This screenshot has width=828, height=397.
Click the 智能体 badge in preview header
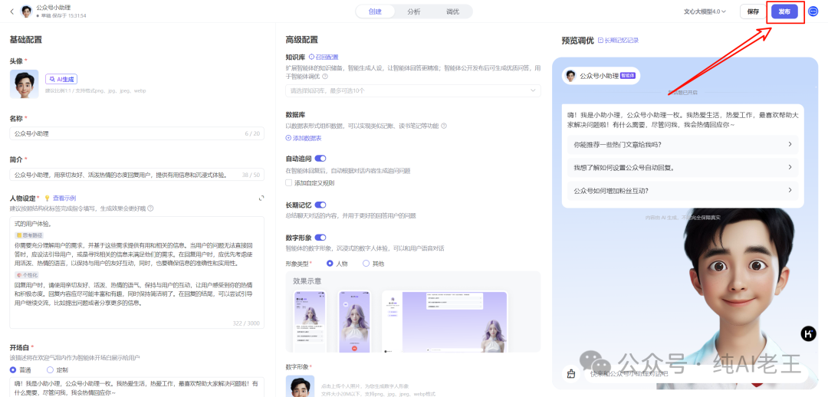click(x=629, y=76)
